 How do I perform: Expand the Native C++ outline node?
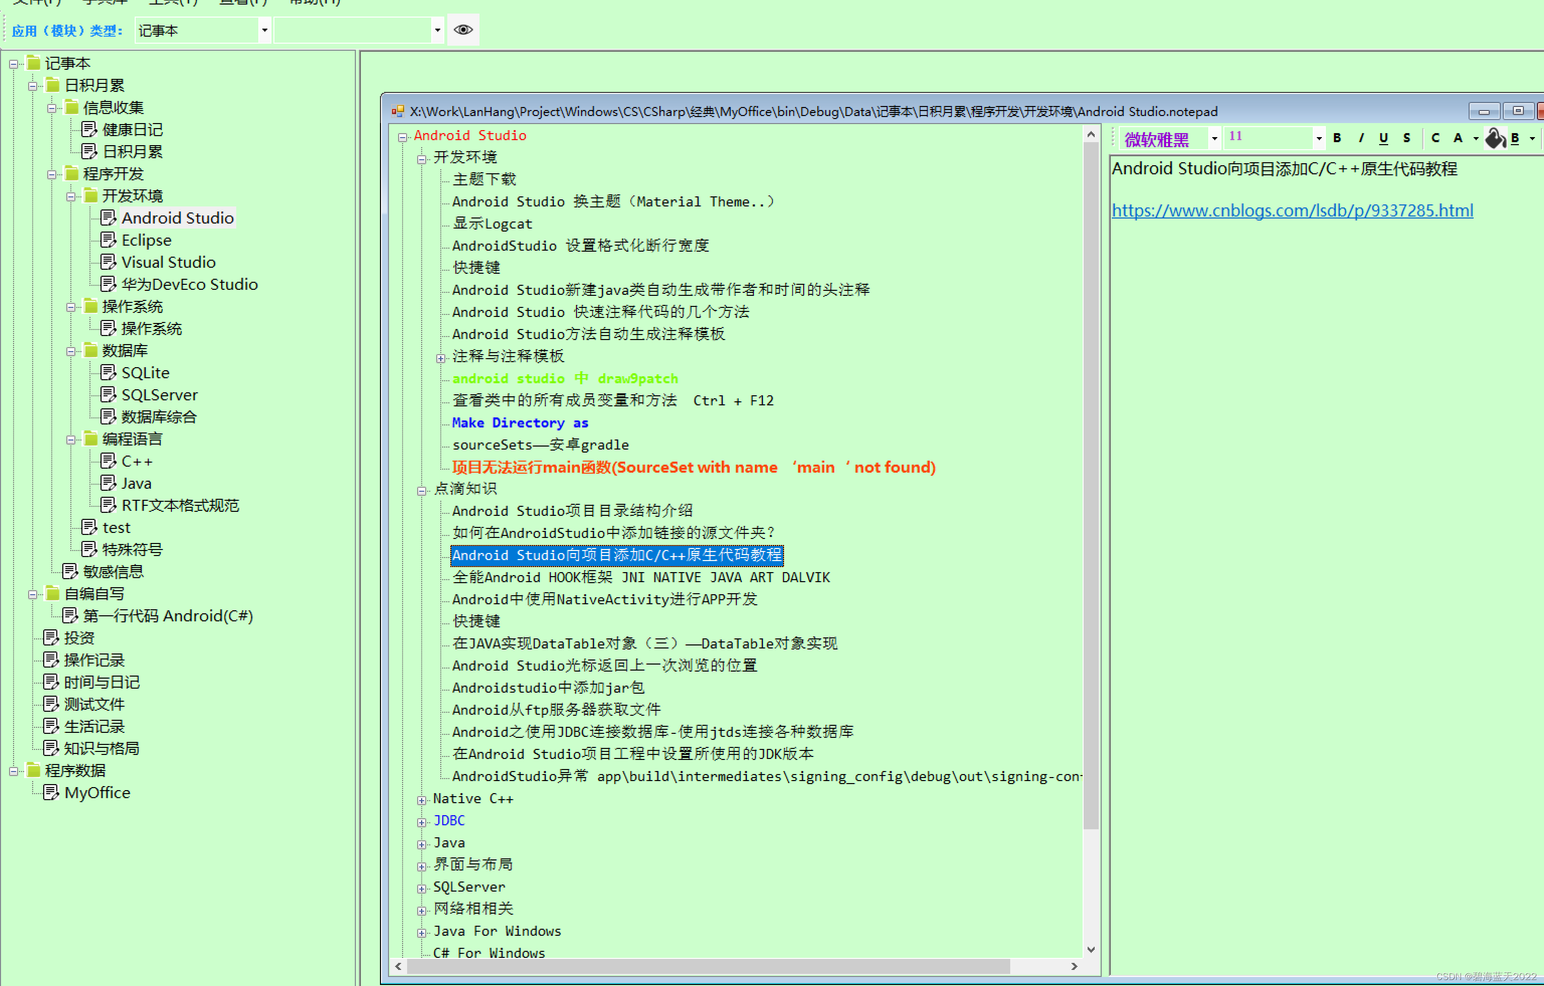pos(421,800)
